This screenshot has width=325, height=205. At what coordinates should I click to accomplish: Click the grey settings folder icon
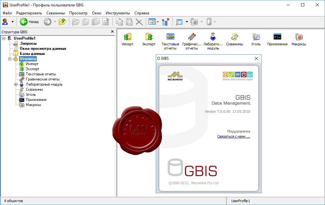(x=194, y=22)
